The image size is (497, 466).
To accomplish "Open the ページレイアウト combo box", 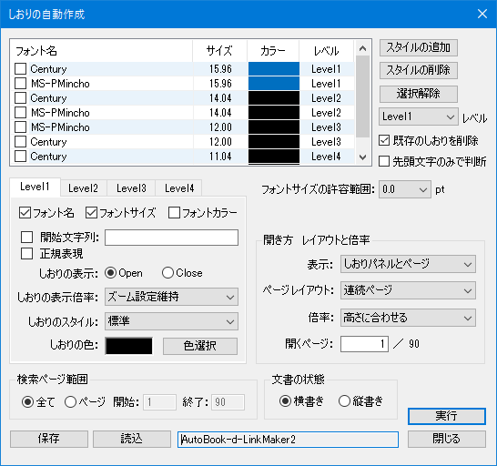I will click(408, 290).
